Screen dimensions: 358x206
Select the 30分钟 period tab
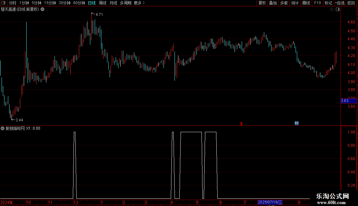pos(65,3)
